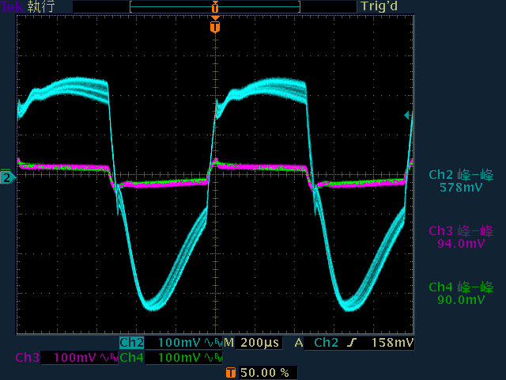
Task: Click the 158mV trigger level value
Action: point(392,343)
